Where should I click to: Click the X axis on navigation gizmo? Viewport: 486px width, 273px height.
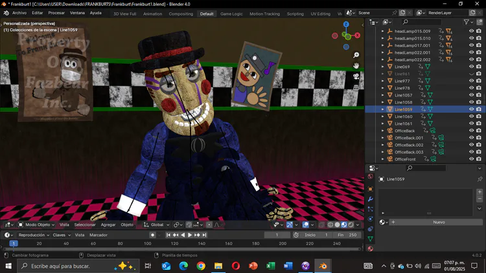[357, 36]
